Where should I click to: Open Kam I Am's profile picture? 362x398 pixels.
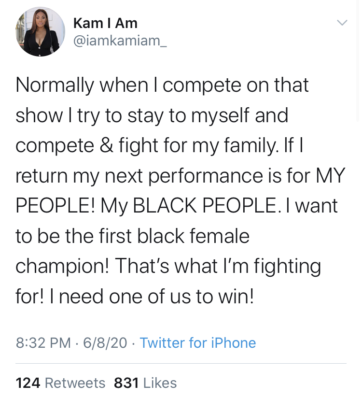click(x=40, y=32)
